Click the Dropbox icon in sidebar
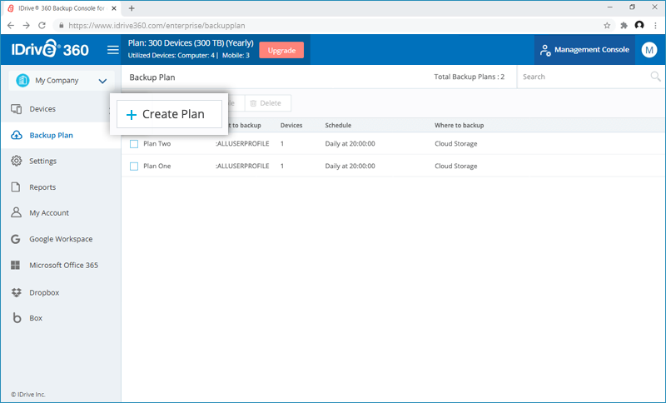 tap(17, 293)
